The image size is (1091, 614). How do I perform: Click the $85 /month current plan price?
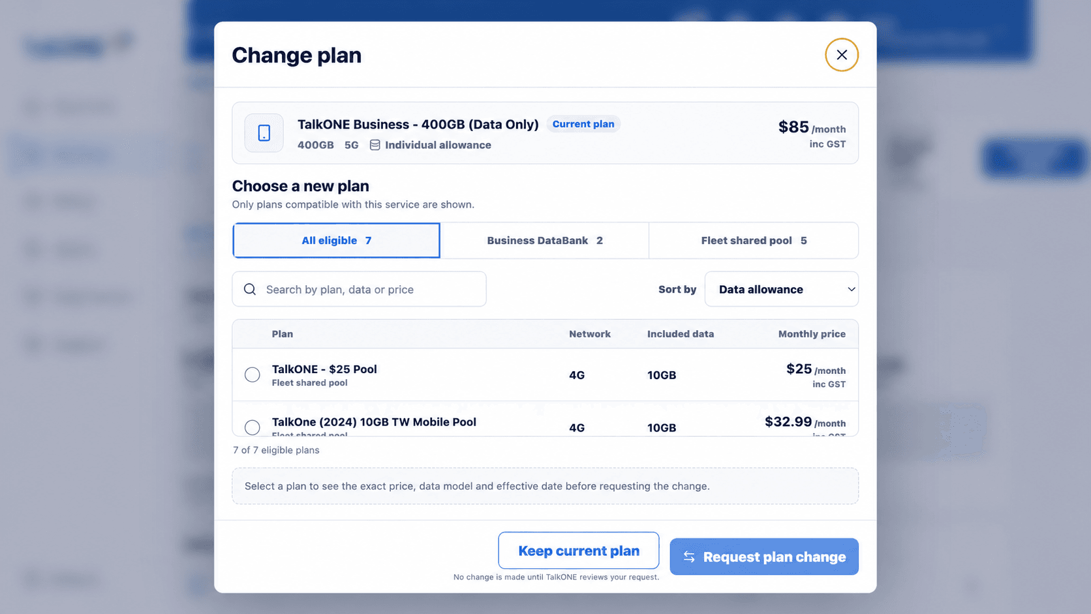click(812, 134)
